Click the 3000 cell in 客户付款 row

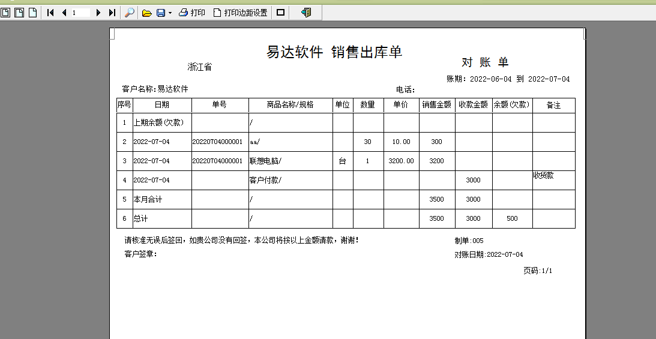473,180
